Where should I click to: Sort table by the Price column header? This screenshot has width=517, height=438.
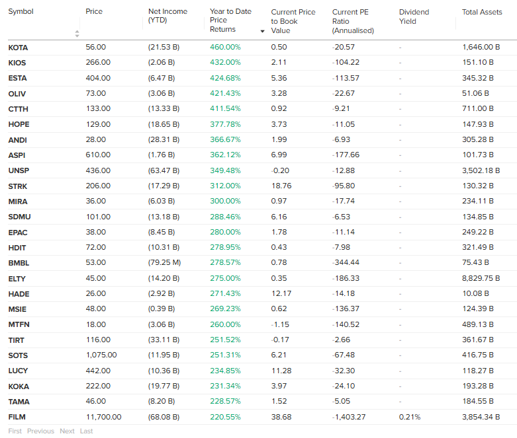point(94,12)
